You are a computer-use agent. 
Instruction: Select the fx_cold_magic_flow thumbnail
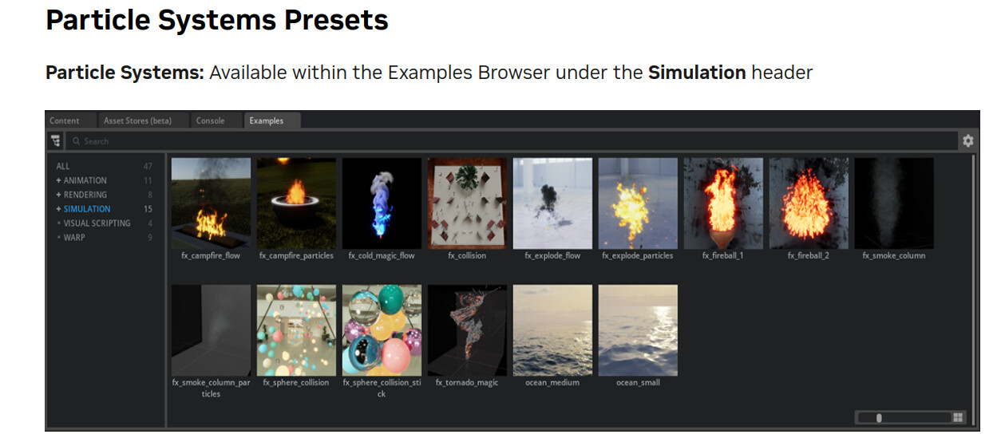pos(382,203)
